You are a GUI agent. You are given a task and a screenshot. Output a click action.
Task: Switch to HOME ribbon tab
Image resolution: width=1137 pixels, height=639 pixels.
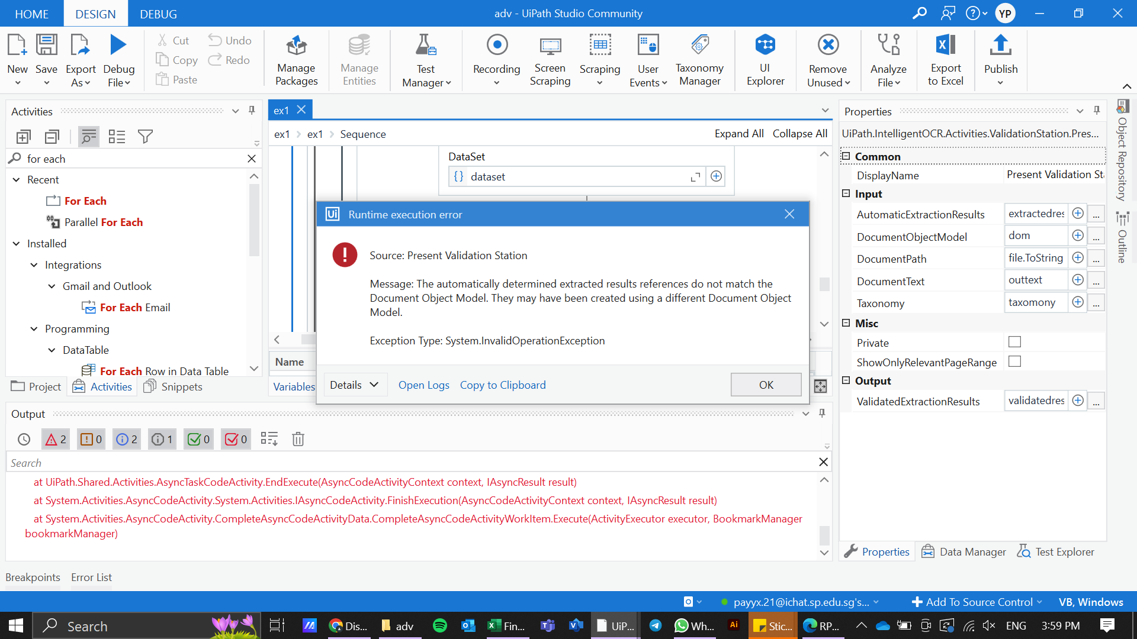[x=31, y=14]
